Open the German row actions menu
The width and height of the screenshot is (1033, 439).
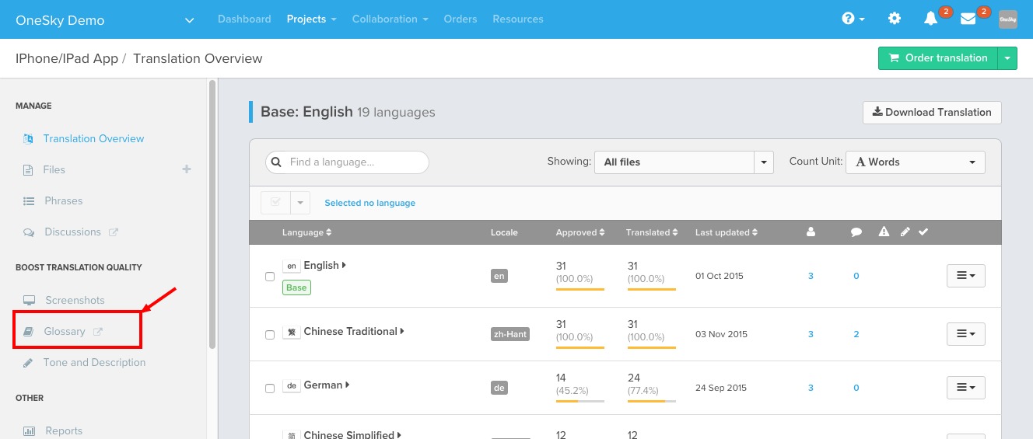(966, 387)
